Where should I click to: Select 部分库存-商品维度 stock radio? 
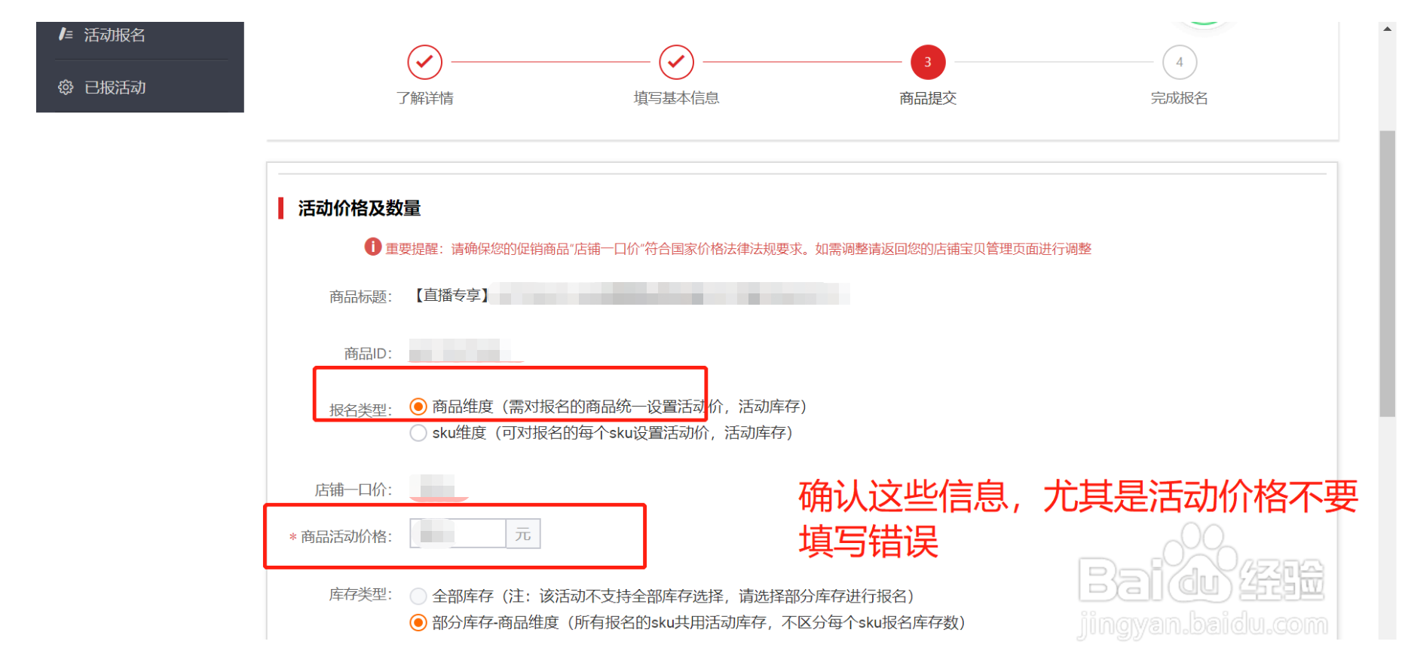[418, 623]
